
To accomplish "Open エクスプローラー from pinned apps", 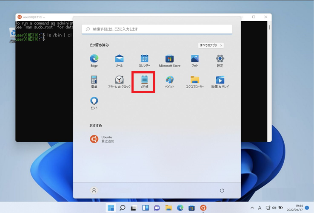I will coord(195,82).
